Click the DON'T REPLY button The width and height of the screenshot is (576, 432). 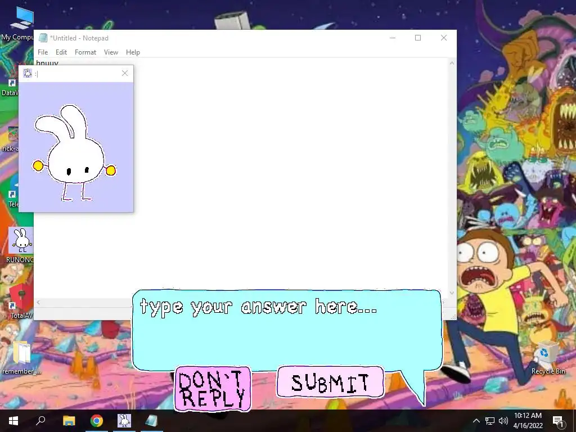(x=213, y=389)
